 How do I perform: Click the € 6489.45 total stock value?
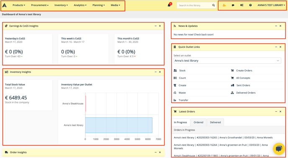16,98
